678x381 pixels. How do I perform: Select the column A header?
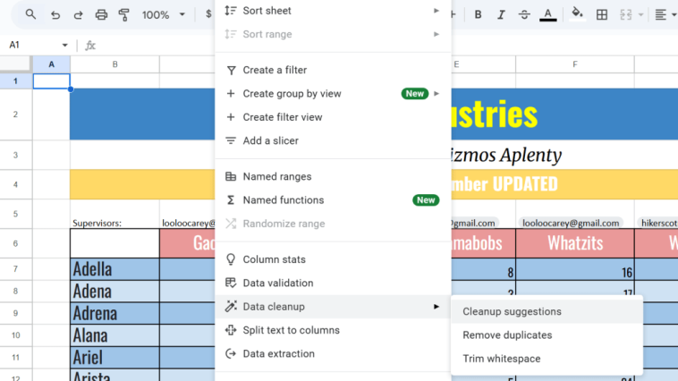pos(51,64)
